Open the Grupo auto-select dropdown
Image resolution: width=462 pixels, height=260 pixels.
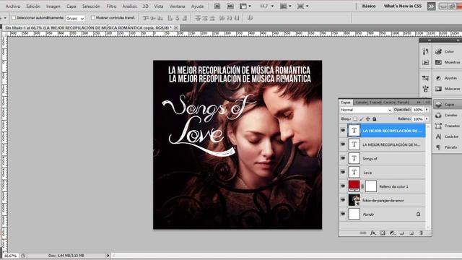(x=75, y=18)
